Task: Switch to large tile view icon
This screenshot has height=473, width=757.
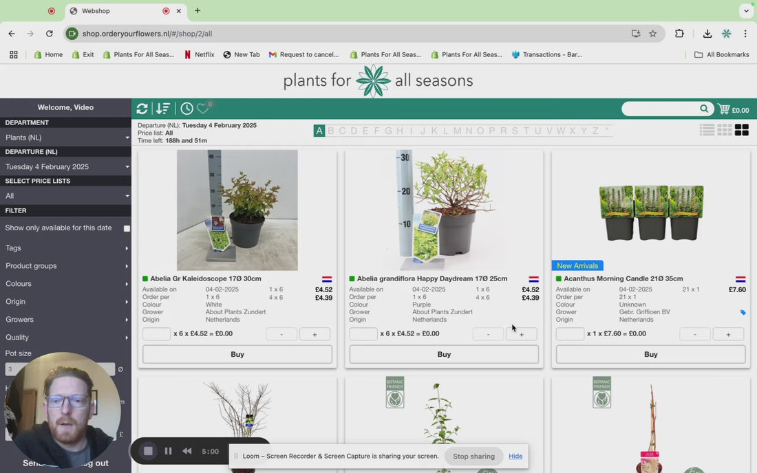Action: point(742,130)
